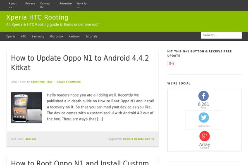Open the Update Oppo N1 to Kitkat article
The width and height of the screenshot is (248, 165).
80,63
